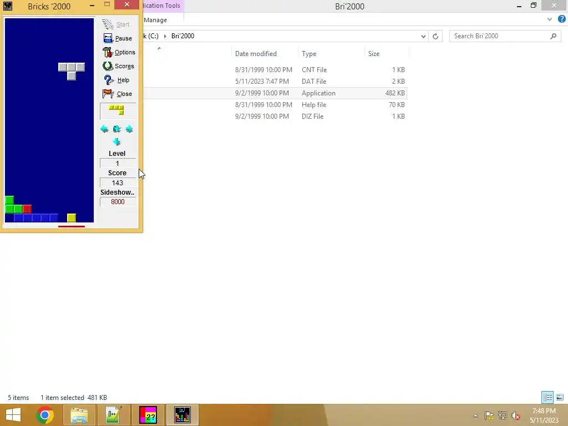The height and width of the screenshot is (426, 568).
Task: Click the falling gray T-shaped brick
Action: (72, 71)
